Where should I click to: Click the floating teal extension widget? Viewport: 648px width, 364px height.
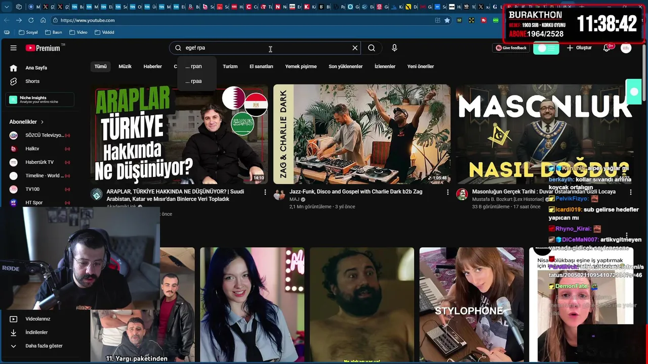click(x=633, y=92)
